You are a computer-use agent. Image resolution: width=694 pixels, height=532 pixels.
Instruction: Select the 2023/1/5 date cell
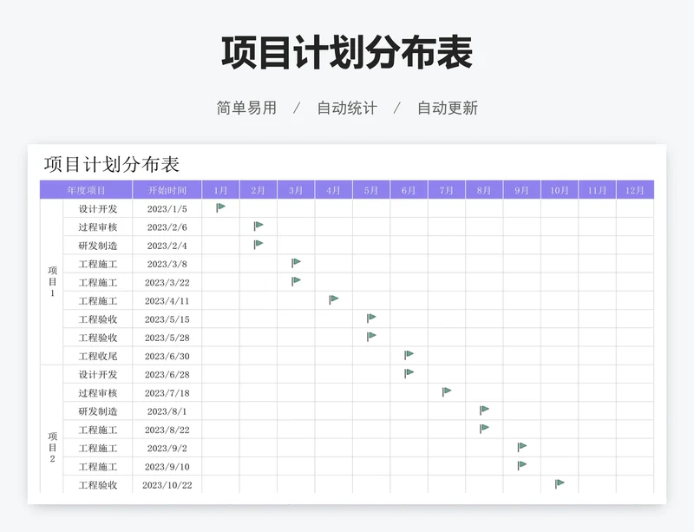click(167, 208)
